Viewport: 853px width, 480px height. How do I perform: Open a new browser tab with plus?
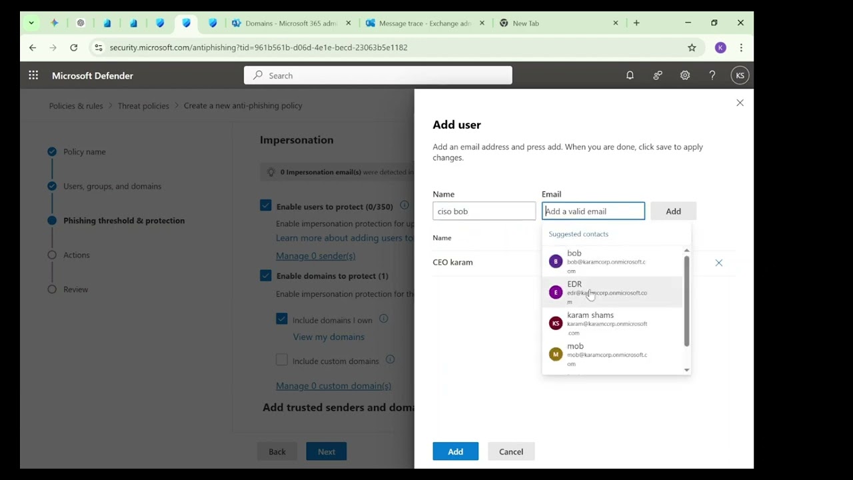pyautogui.click(x=636, y=23)
